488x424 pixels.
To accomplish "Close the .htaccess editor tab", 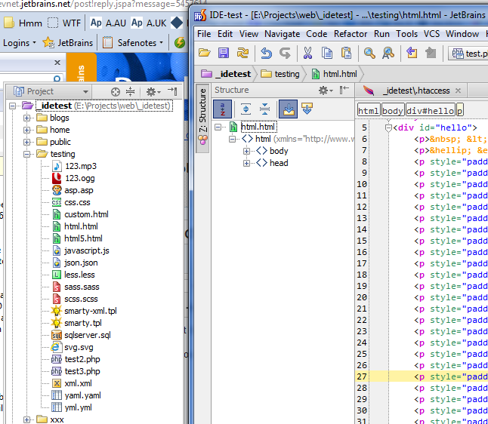I will (x=458, y=91).
